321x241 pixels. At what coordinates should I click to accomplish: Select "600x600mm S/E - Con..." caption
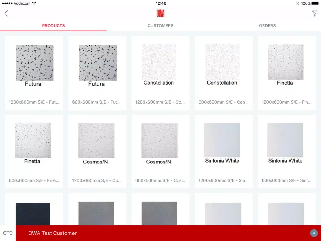tap(224, 102)
